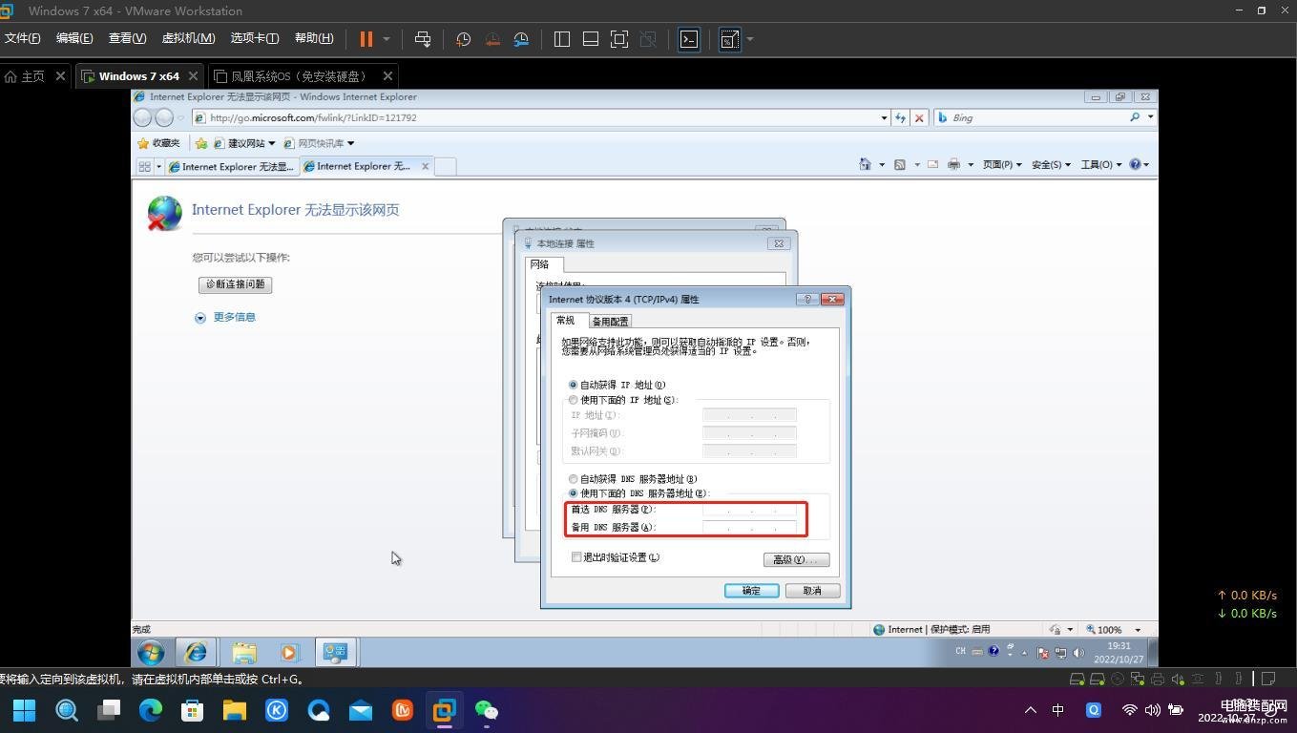
Task: Click the add to favorites bar star icon
Action: click(x=201, y=143)
